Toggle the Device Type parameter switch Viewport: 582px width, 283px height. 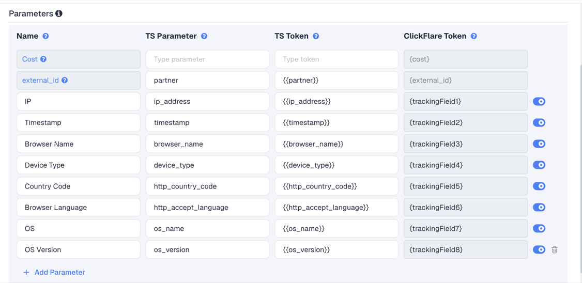[539, 165]
